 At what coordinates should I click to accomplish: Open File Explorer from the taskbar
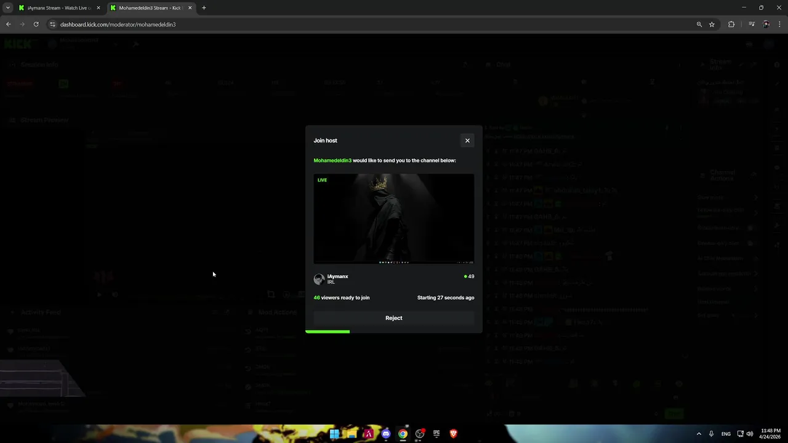coord(352,434)
